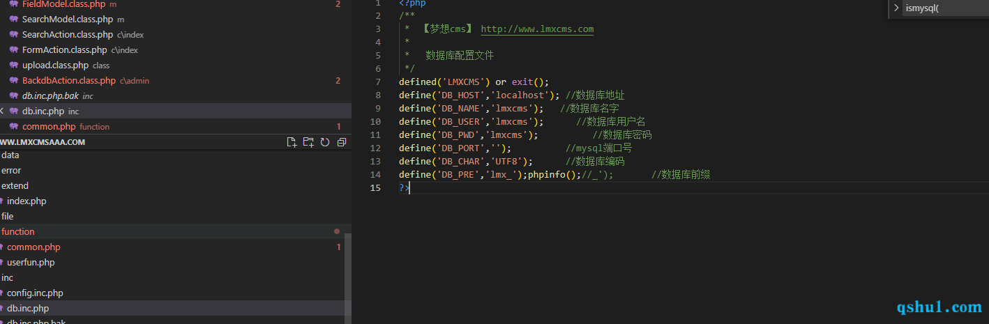Collapse the WWW.LMXCMSAAA.COM explorer section

point(43,142)
